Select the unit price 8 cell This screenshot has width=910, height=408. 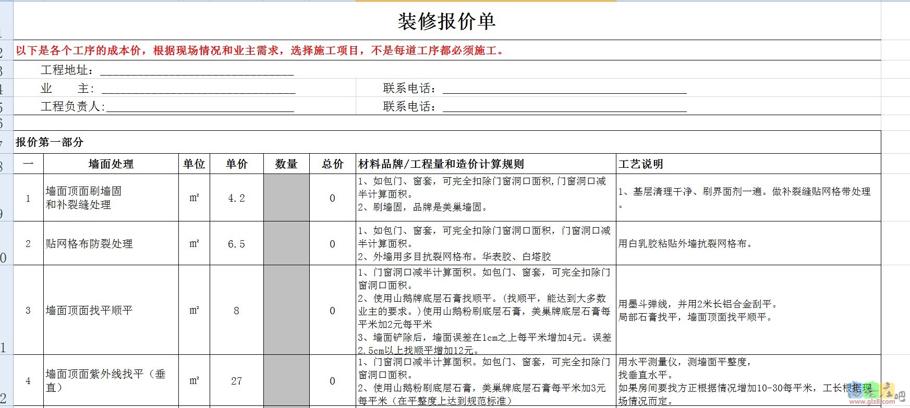point(236,310)
